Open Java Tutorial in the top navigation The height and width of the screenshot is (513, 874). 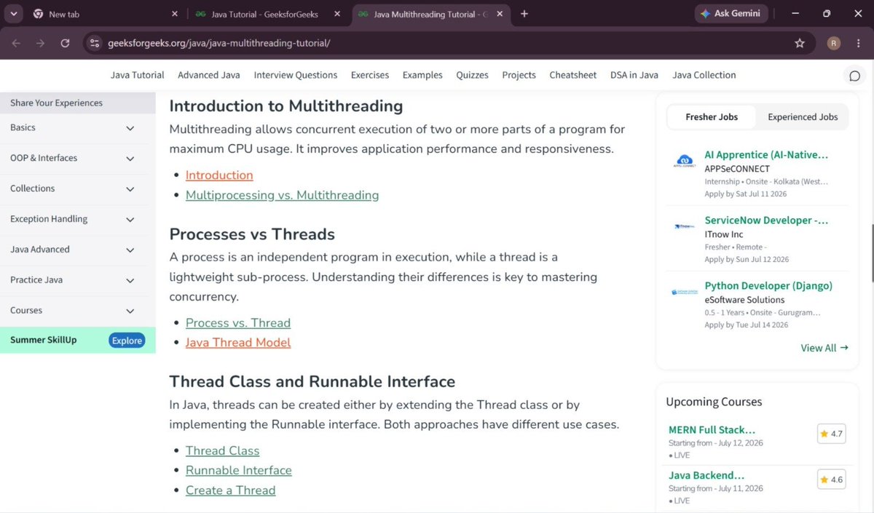(x=138, y=75)
